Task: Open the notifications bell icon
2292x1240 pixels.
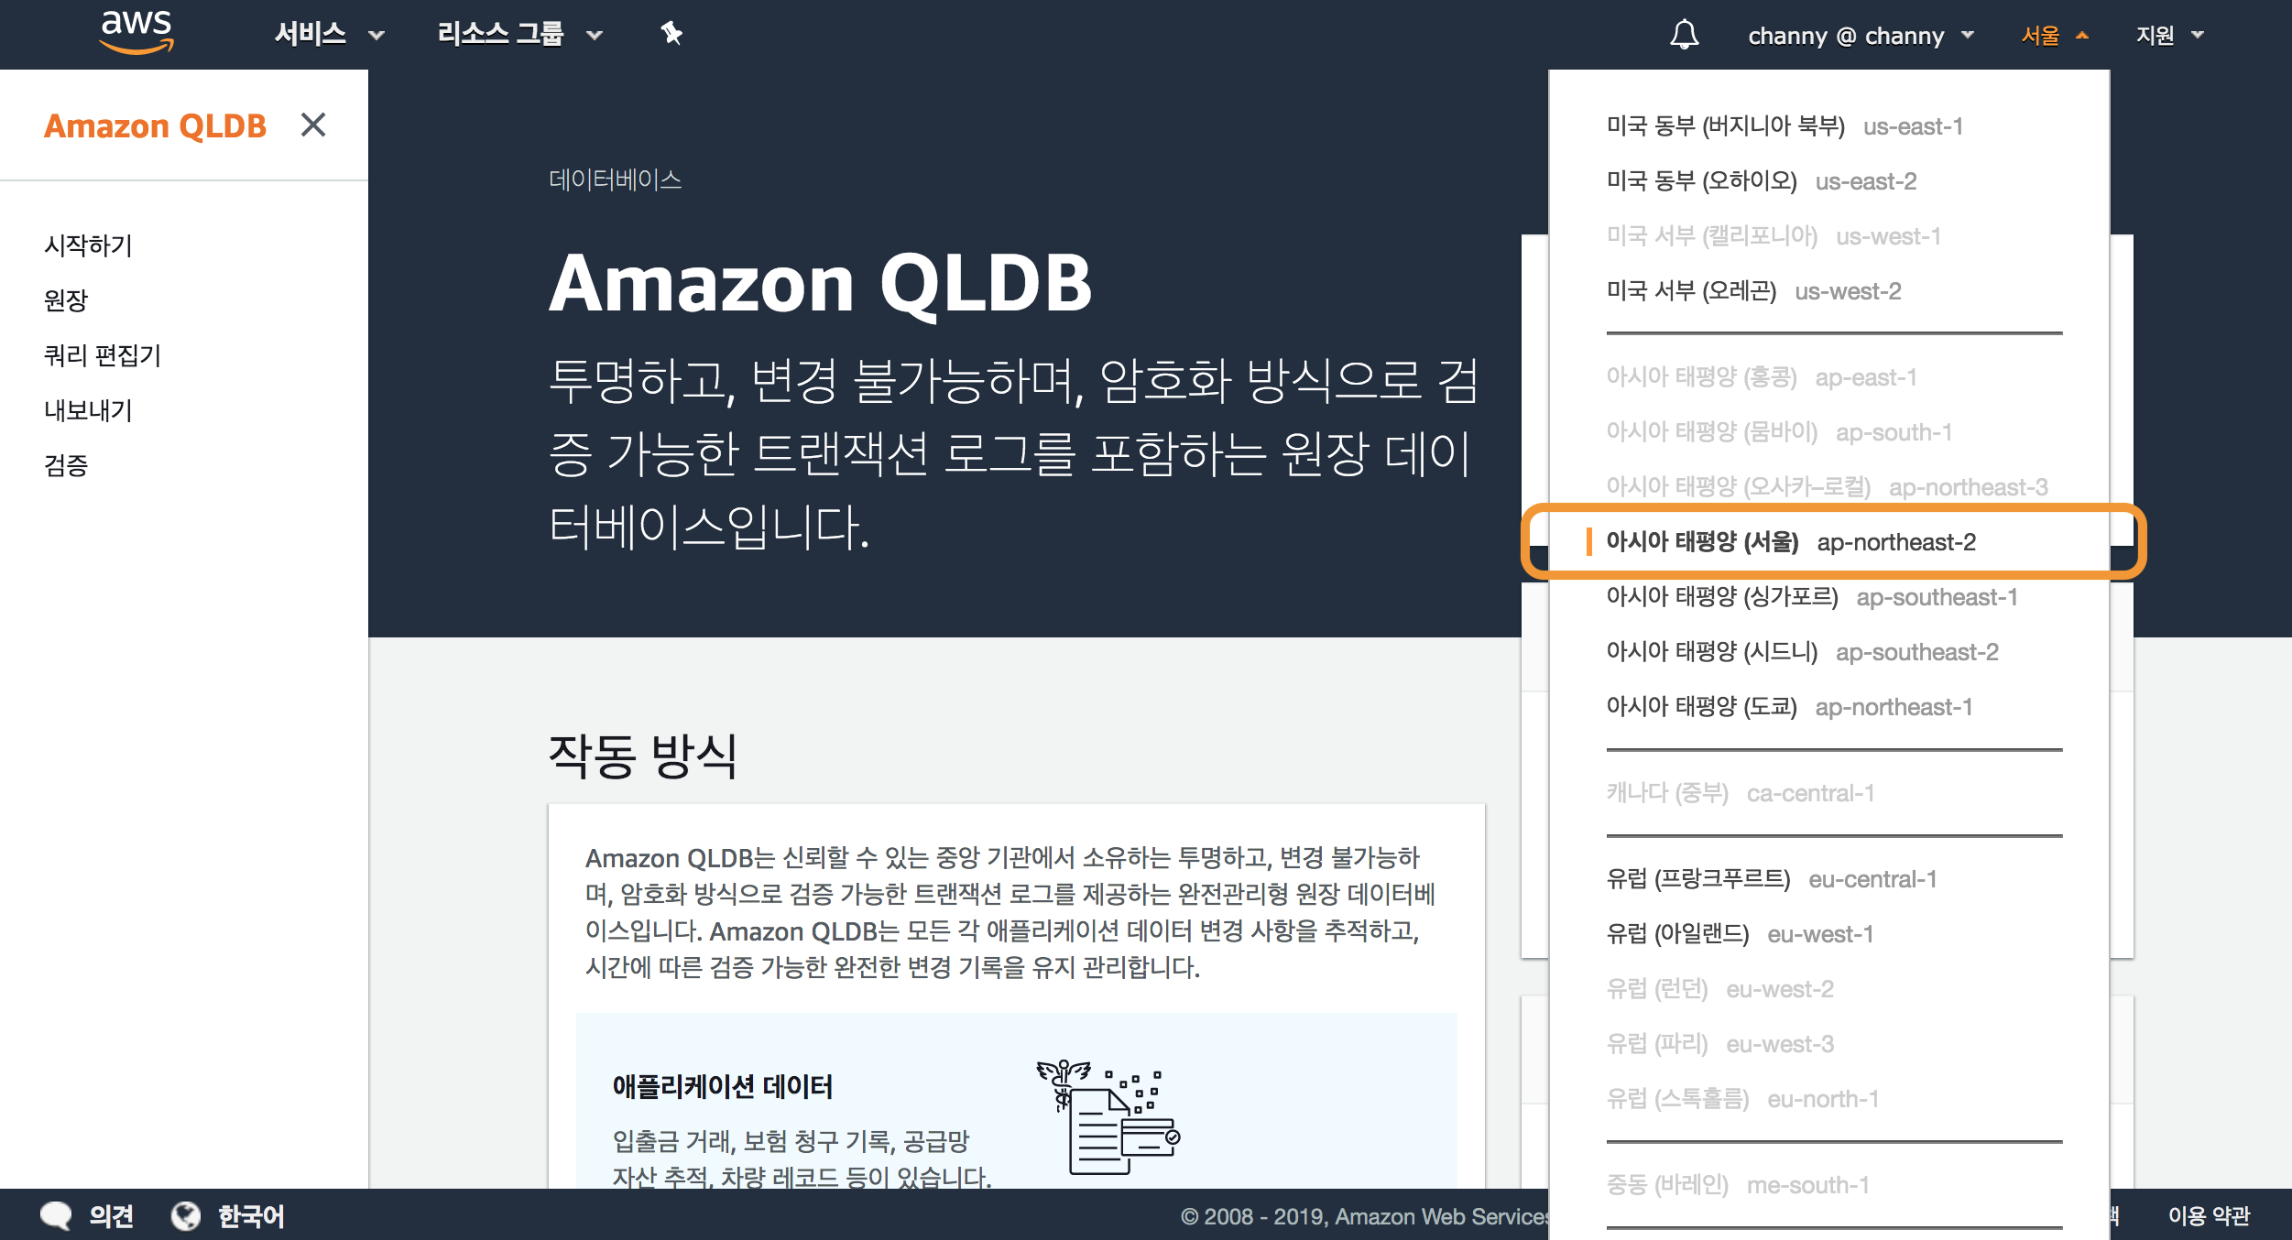Action: pos(1684,35)
